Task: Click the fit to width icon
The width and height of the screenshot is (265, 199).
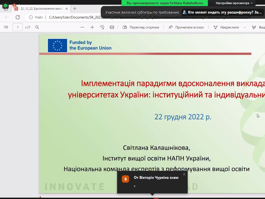Action: click(x=112, y=27)
